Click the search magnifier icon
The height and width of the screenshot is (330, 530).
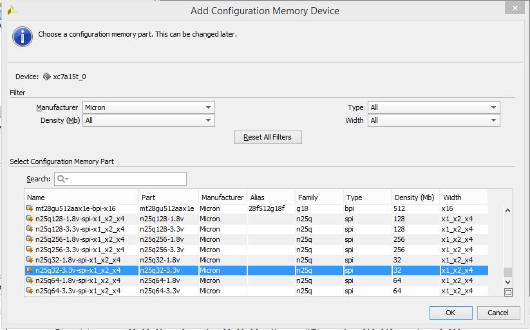point(62,179)
